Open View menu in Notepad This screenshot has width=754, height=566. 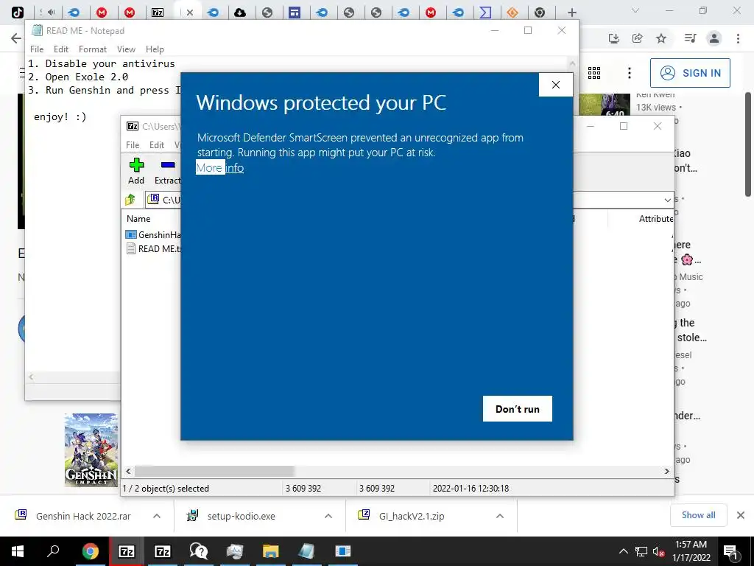click(x=126, y=49)
